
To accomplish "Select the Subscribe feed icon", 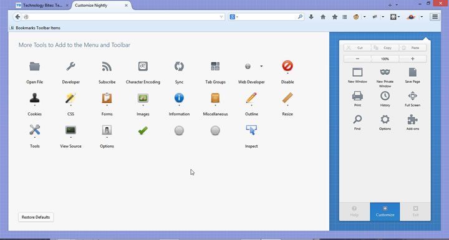I will click(107, 67).
